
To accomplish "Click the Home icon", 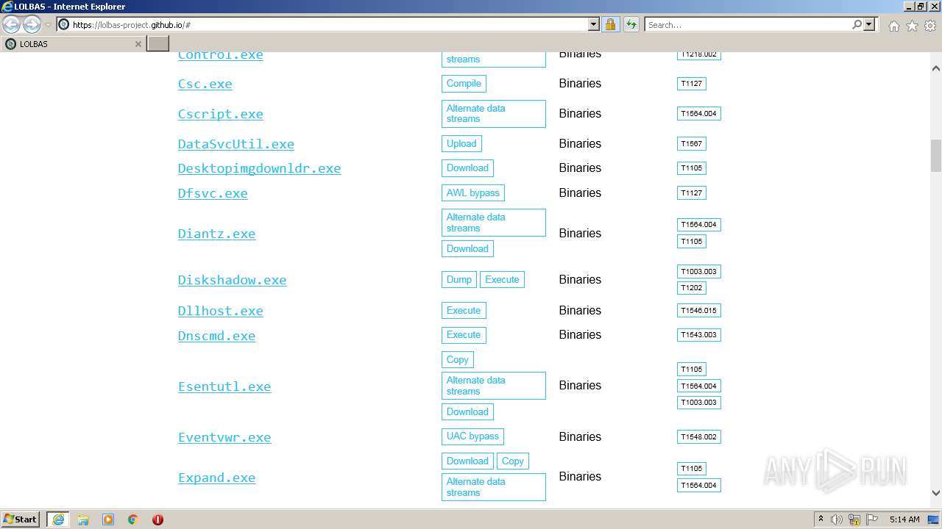I will [x=893, y=26].
